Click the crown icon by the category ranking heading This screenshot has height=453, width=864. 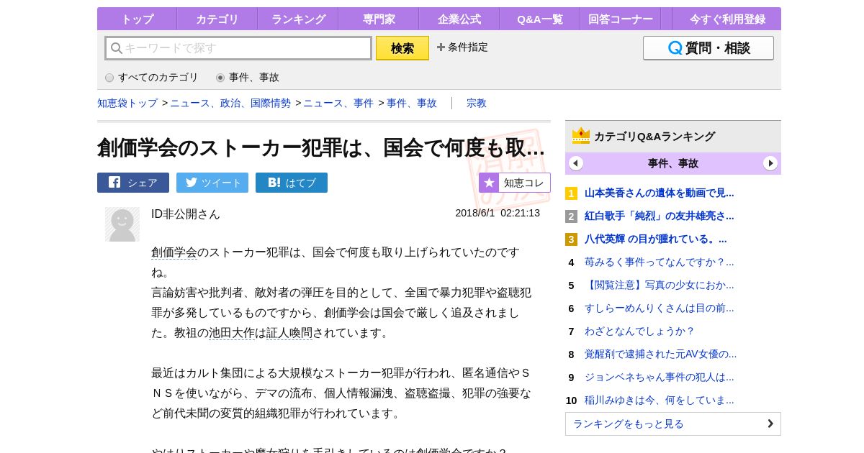click(581, 136)
